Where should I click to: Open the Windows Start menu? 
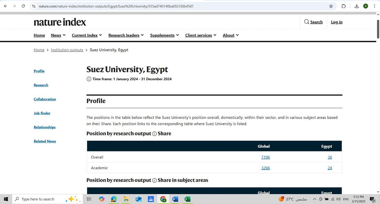(6, 199)
